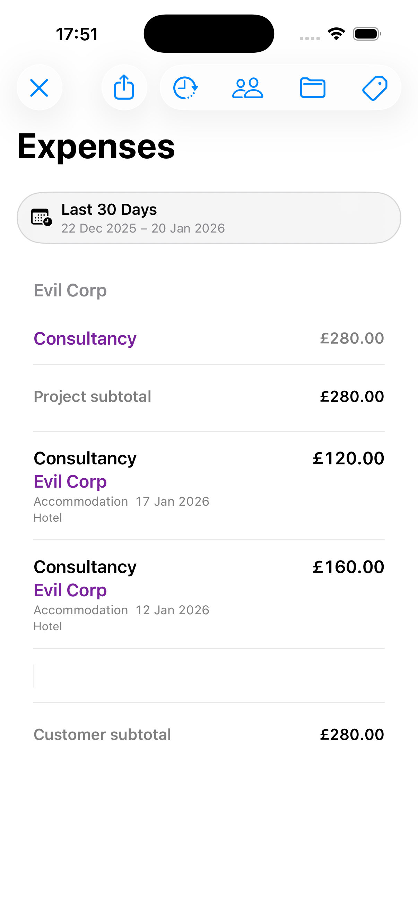Tap the battery status indicator
418x910 pixels.
click(x=366, y=34)
